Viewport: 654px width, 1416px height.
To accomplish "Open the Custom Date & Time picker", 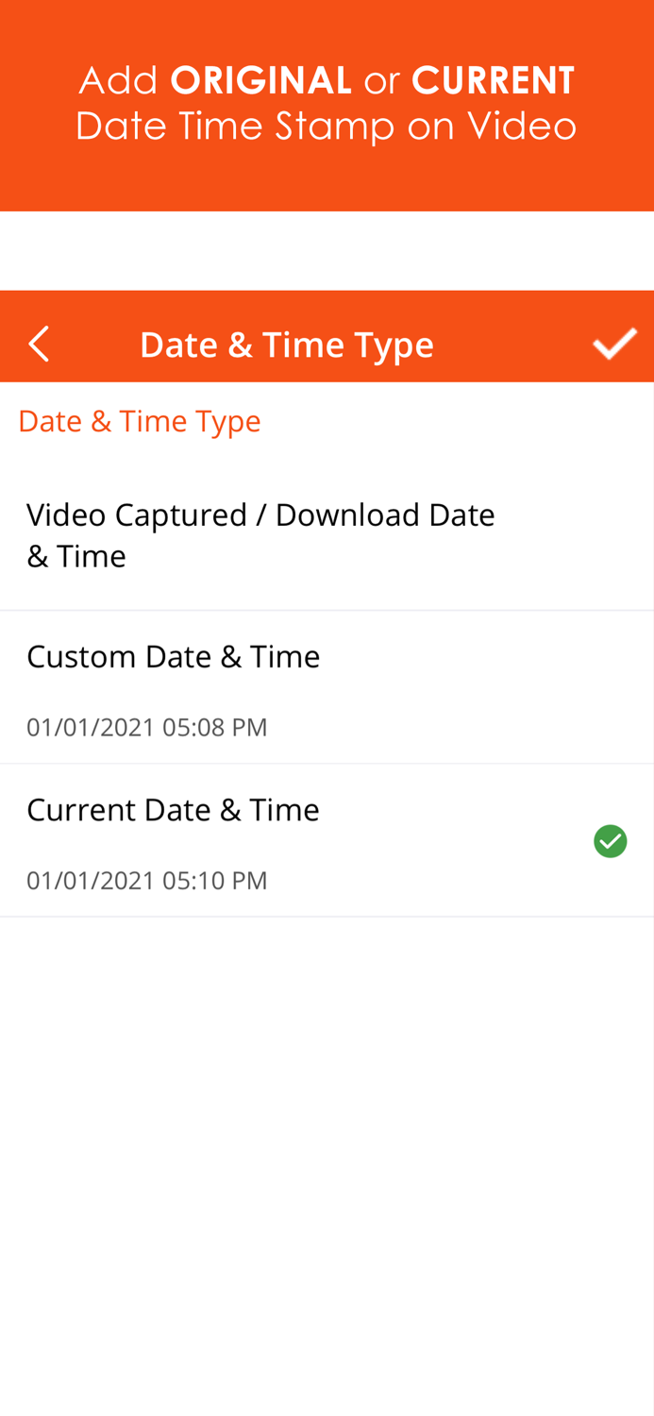I will click(174, 654).
